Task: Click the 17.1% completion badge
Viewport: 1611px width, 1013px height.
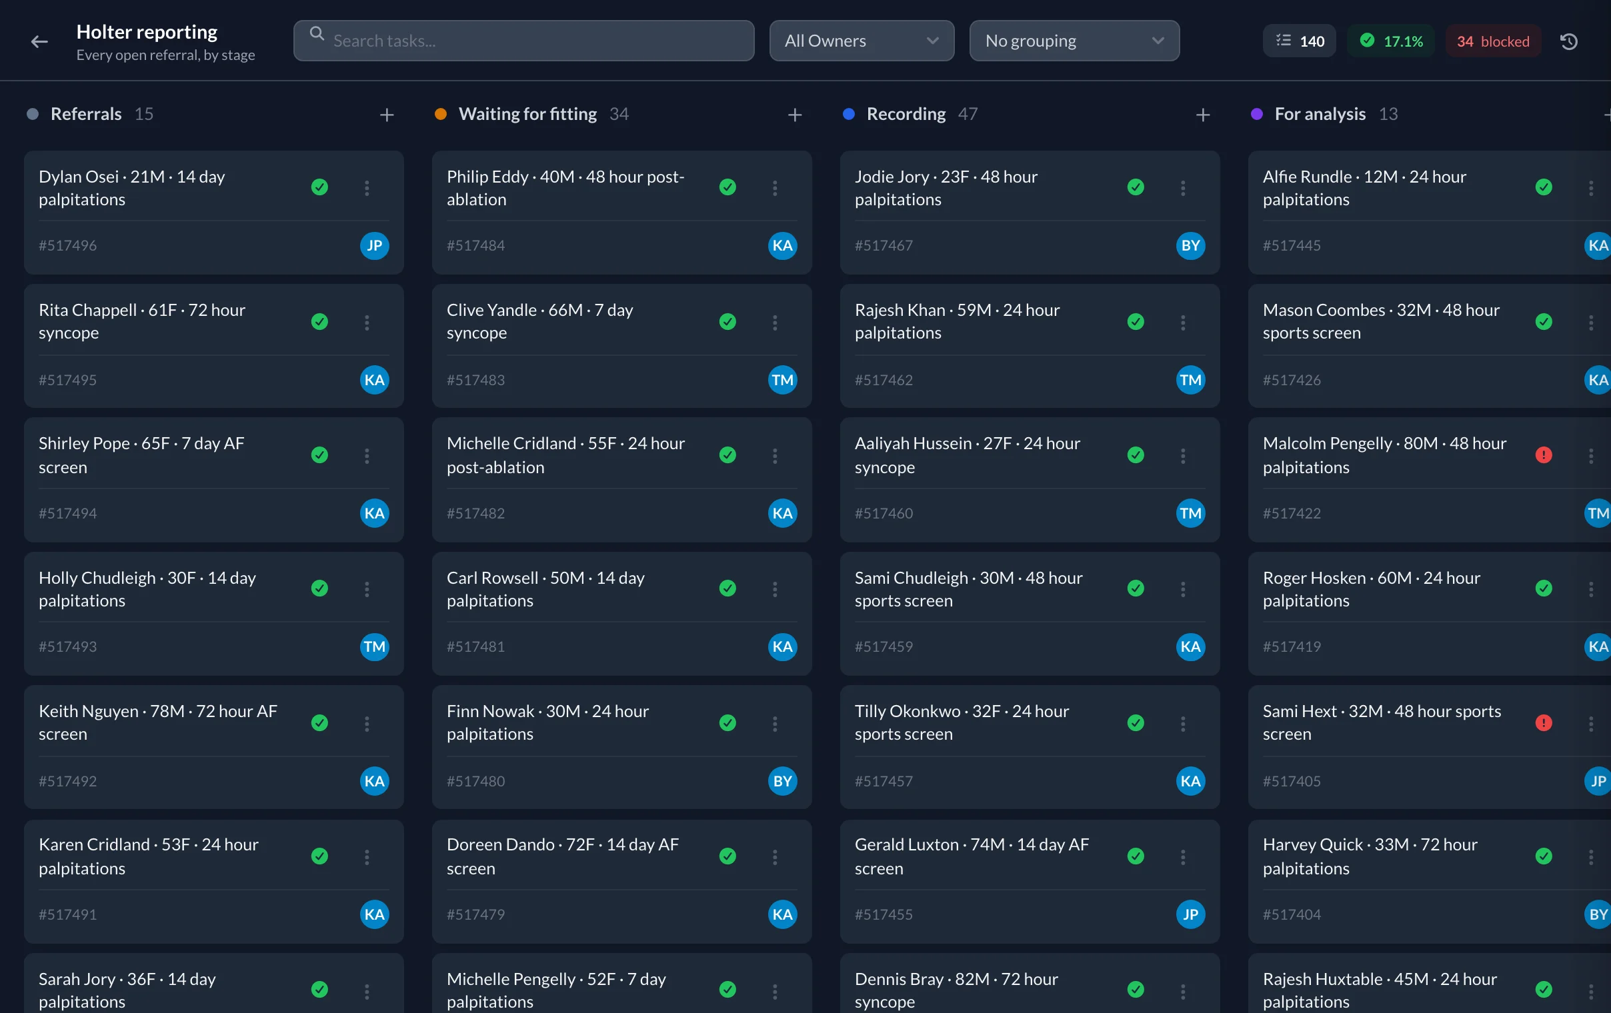Action: [1391, 41]
